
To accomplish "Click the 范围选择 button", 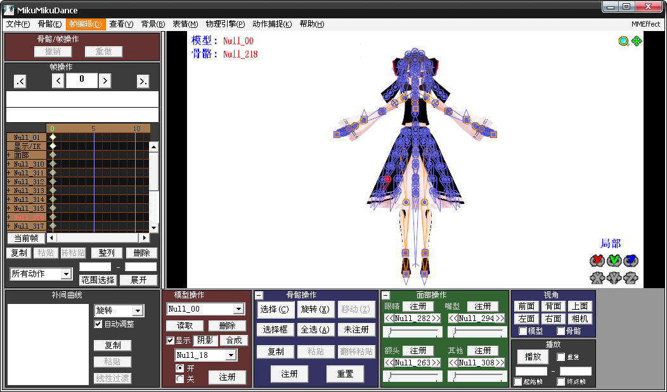I will pyautogui.click(x=98, y=281).
